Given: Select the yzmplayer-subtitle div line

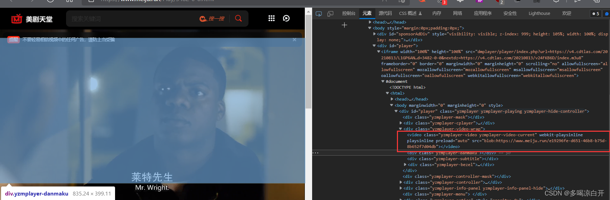Looking at the screenshot, I should tap(453, 159).
